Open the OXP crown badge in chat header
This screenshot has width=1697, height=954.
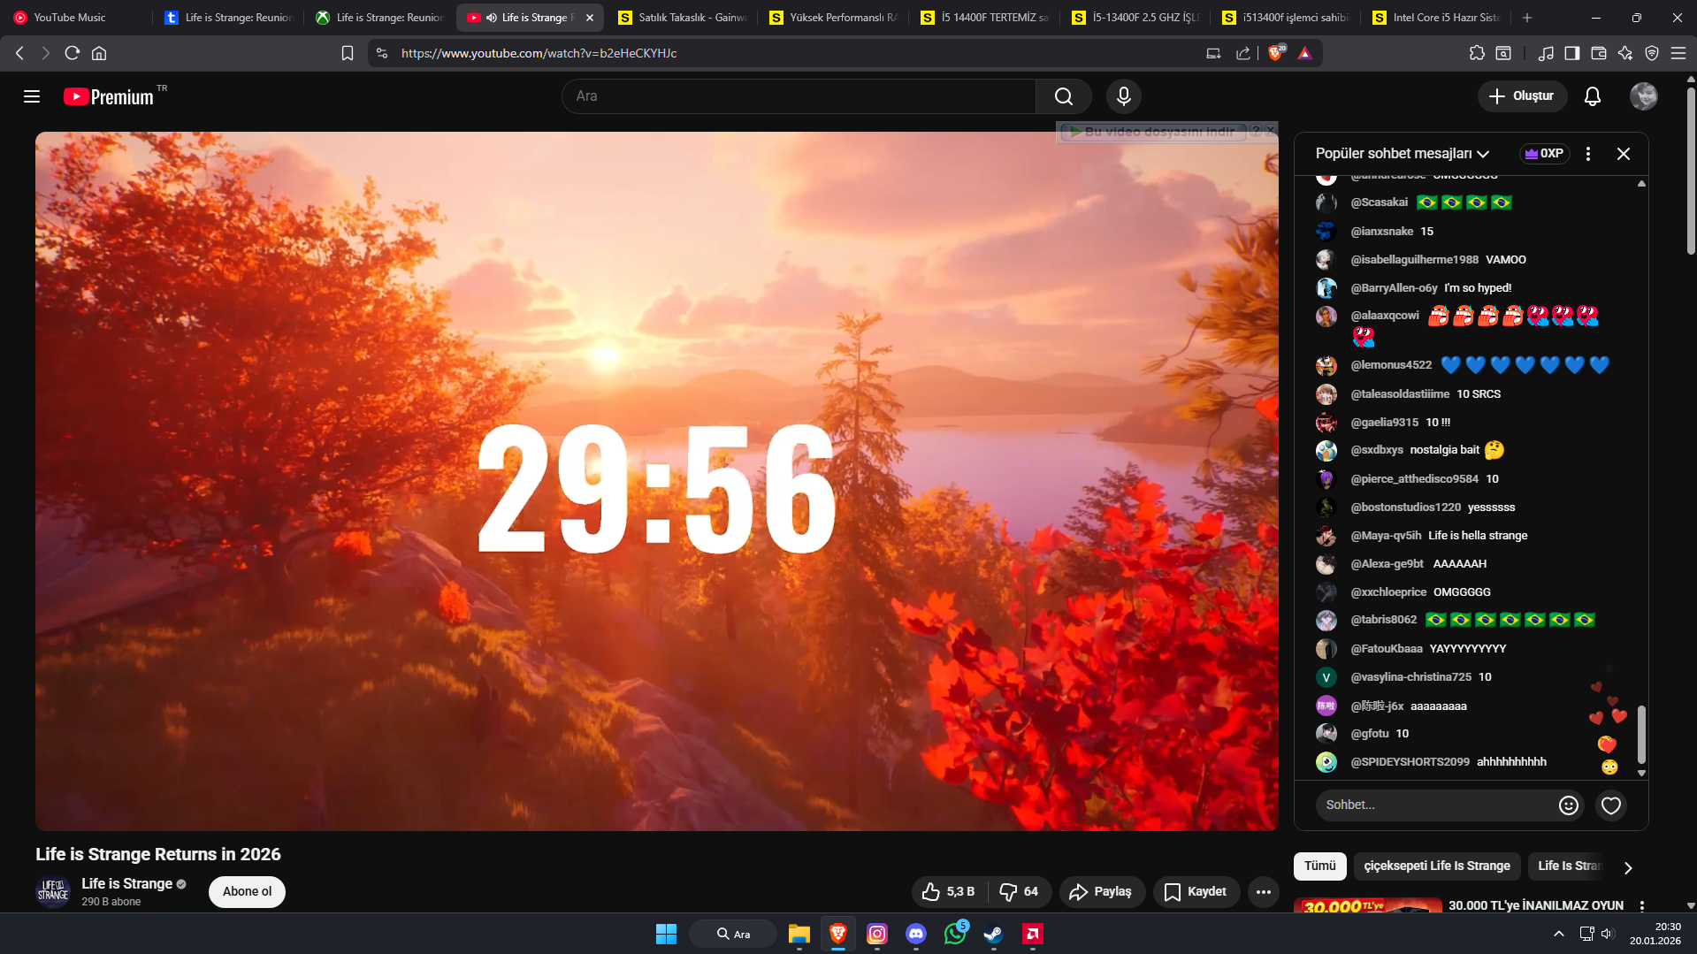click(x=1544, y=154)
